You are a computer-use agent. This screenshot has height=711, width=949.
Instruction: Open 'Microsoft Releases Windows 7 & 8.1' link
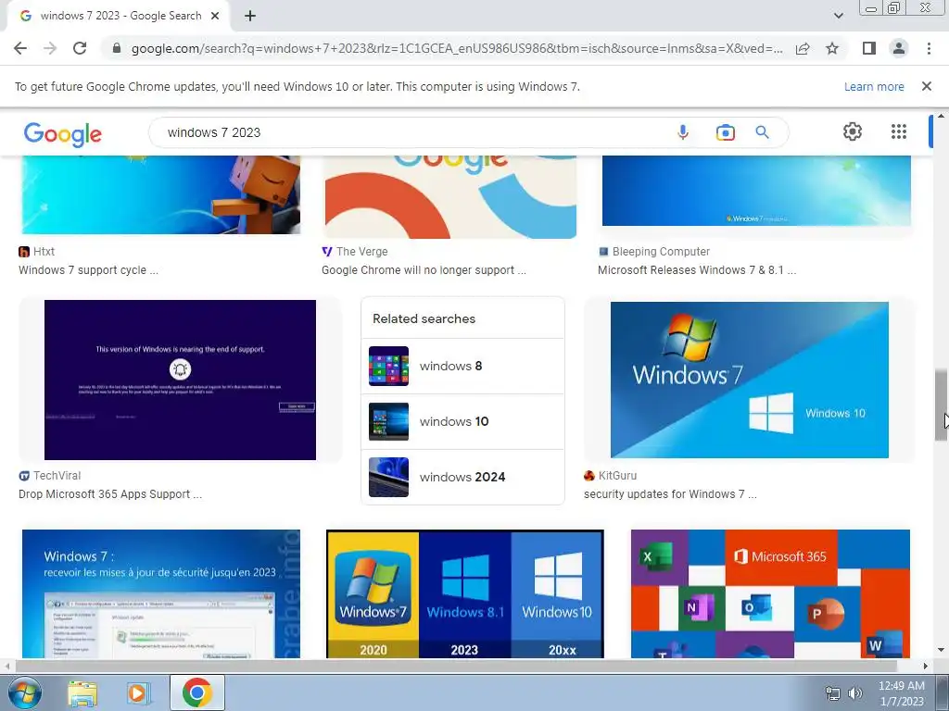point(697,270)
